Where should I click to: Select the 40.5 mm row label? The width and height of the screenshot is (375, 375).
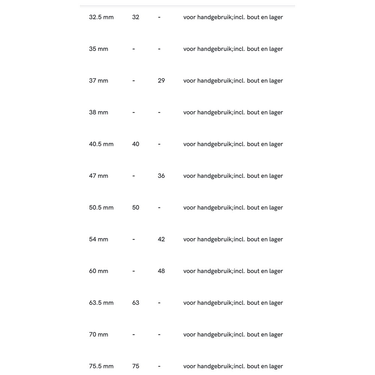click(101, 144)
